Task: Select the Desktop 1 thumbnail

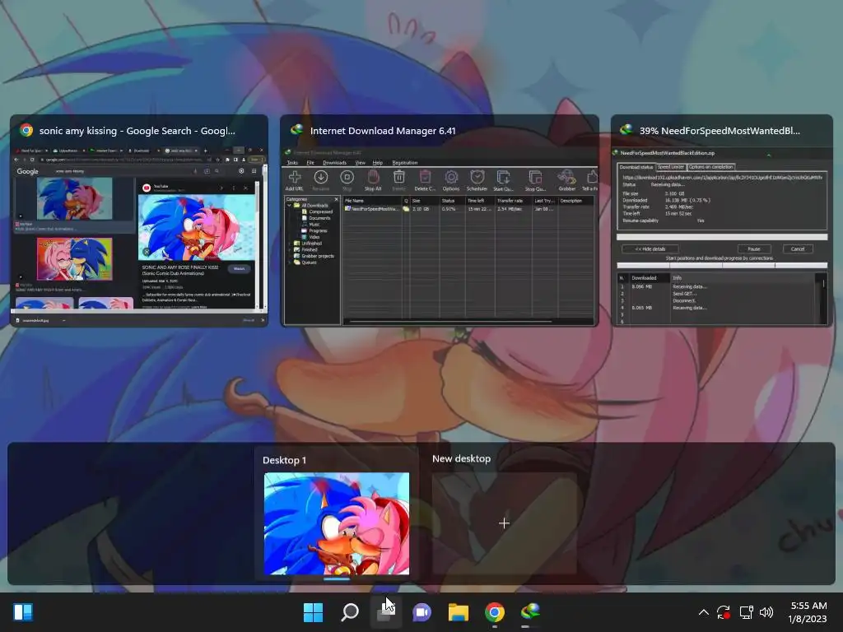Action: [337, 523]
